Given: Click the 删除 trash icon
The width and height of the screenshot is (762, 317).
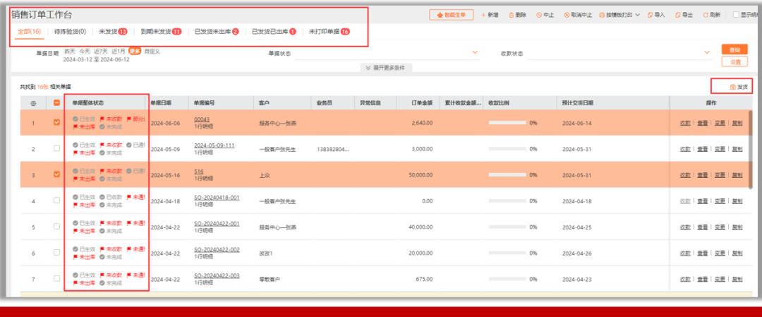Looking at the screenshot, I should [x=512, y=15].
